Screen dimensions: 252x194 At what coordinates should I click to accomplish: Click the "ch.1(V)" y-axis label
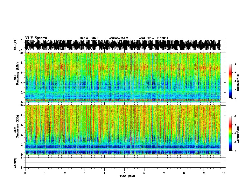click(15, 45)
